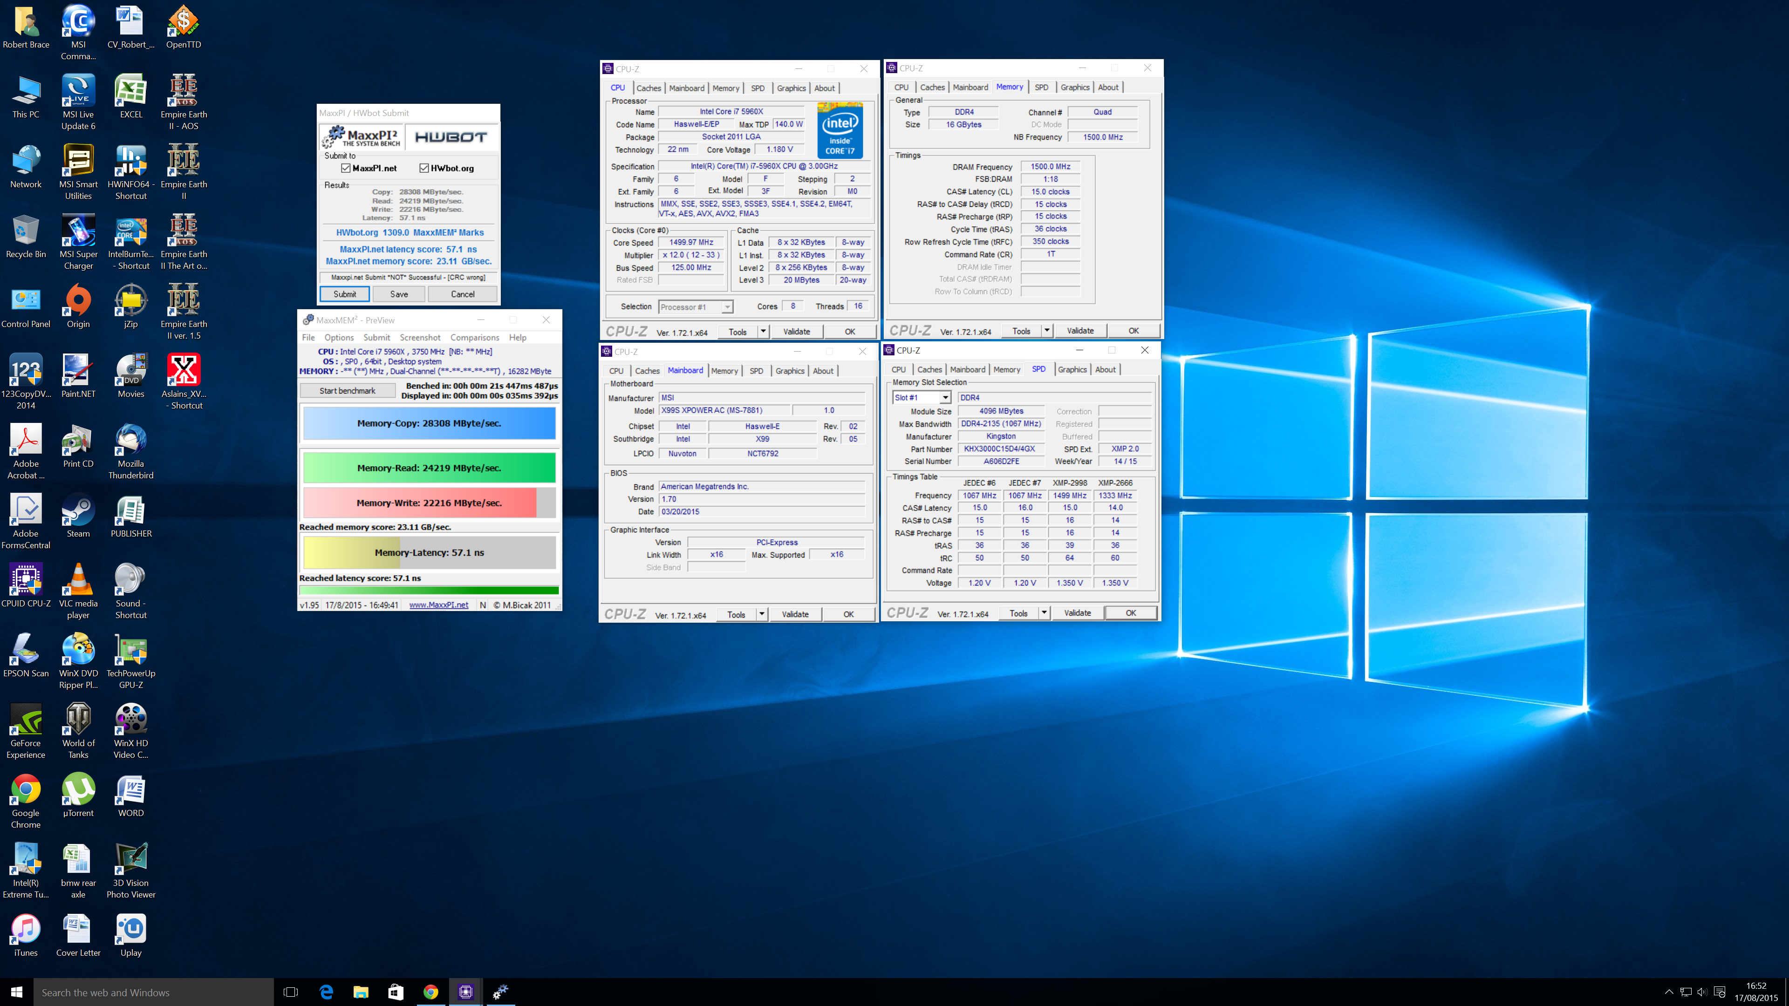1789x1006 pixels.
Task: Select Graphics tab in Memory window
Action: (1075, 88)
